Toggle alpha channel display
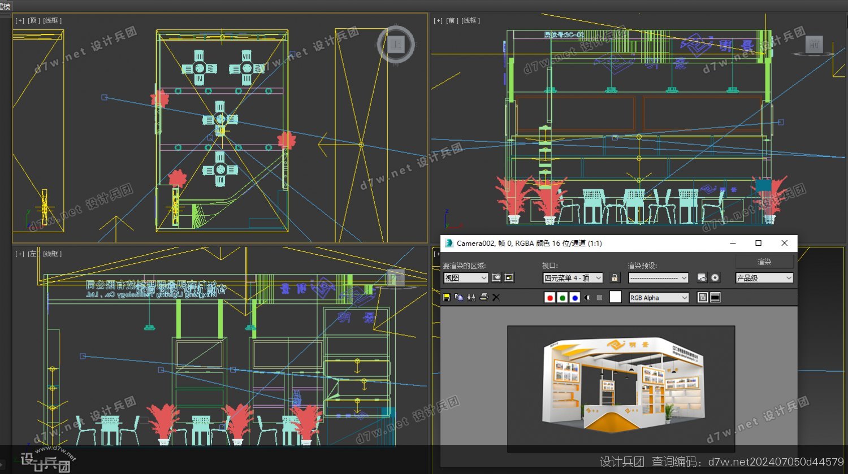 click(587, 298)
